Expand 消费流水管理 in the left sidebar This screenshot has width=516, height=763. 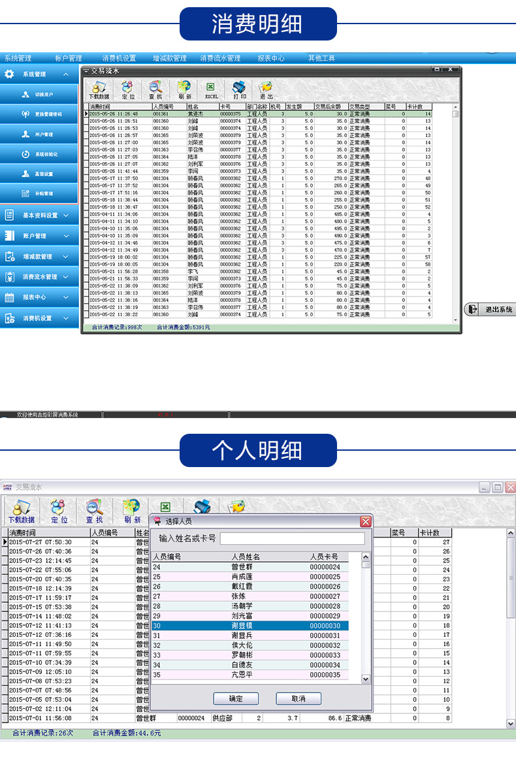tap(39, 277)
